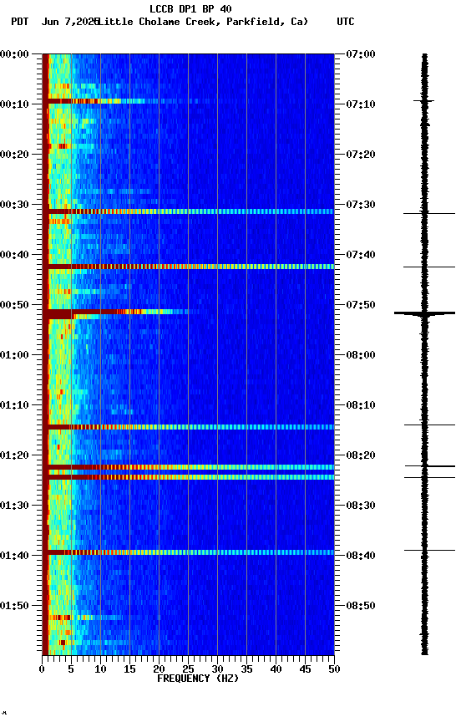This screenshot has height=722, width=461.
Task: Click the UTC time label "07:30"
Action: [x=361, y=205]
